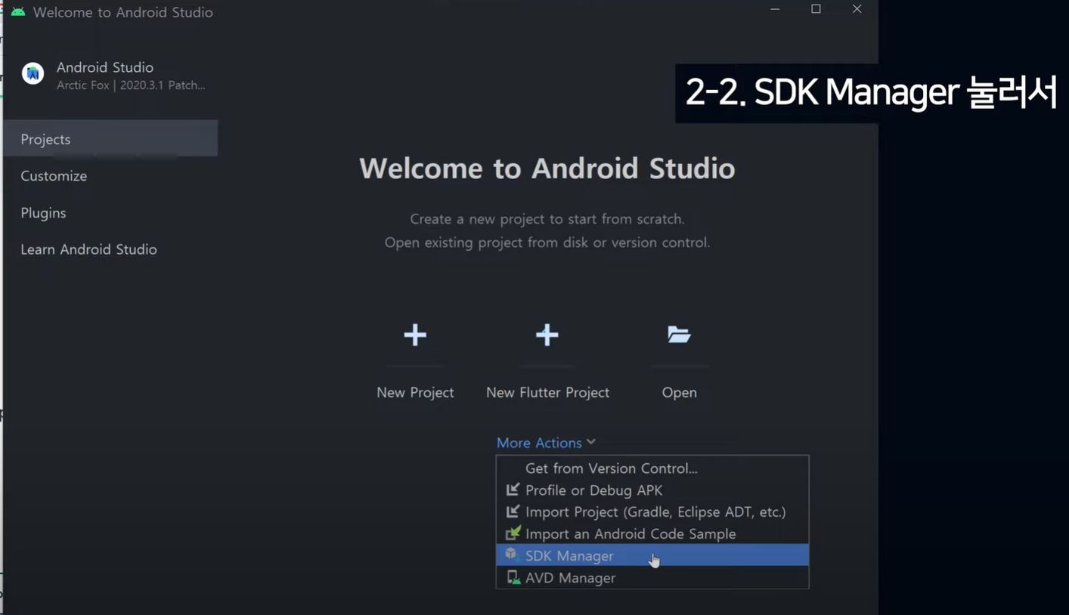
Task: Maximize the Welcome window
Action: pyautogui.click(x=816, y=9)
